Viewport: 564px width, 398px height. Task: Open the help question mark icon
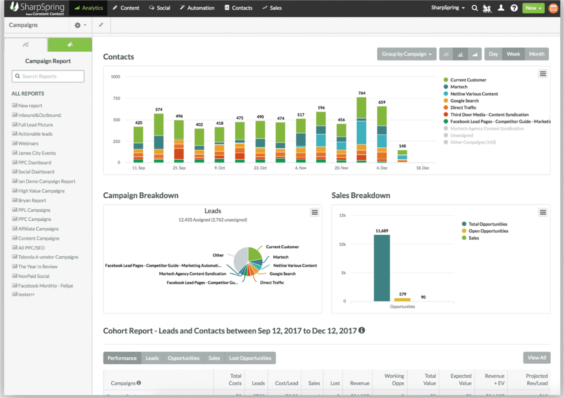(x=514, y=8)
